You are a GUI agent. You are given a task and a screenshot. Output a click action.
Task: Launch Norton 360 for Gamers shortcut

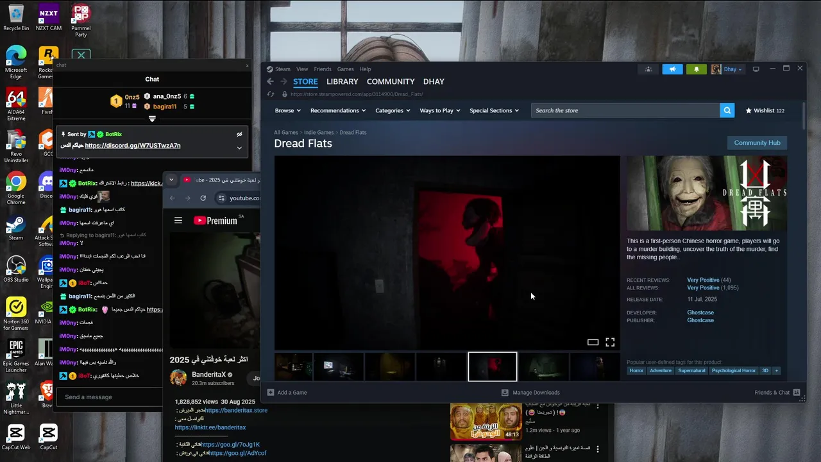[16, 314]
